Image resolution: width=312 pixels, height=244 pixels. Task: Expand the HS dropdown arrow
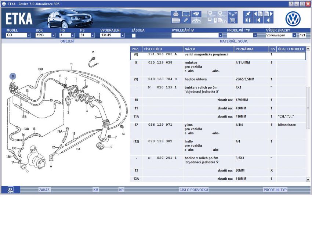click(73, 35)
